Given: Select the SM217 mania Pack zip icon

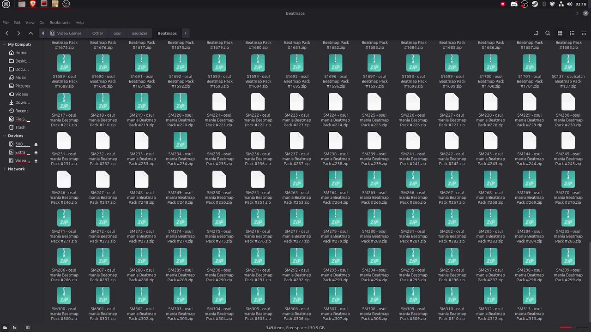Looking at the screenshot, I should click(x=64, y=102).
